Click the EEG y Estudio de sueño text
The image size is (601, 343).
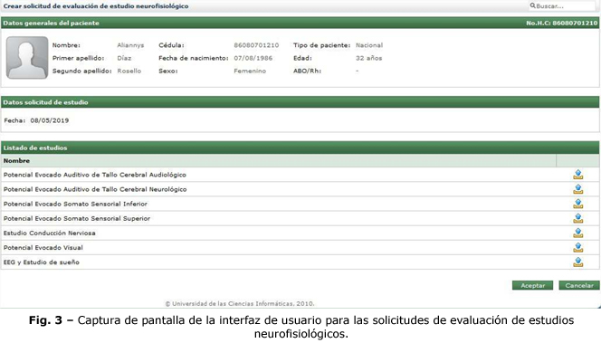point(42,262)
